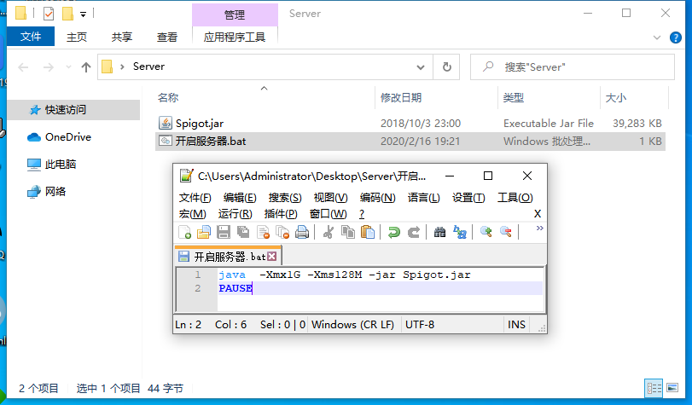Click the green Undo arrow icon

pyautogui.click(x=393, y=232)
